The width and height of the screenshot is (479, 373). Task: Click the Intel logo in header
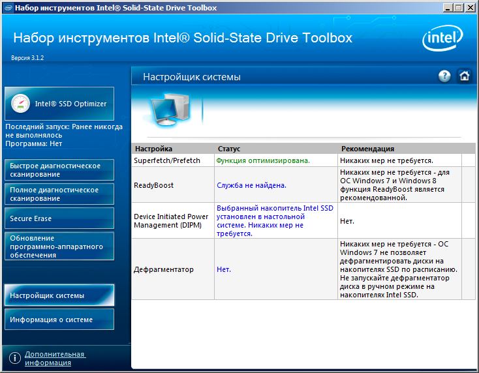coord(443,38)
